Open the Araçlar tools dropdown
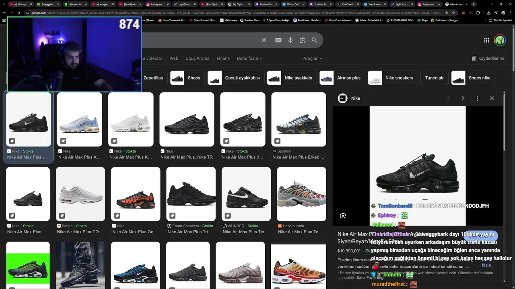The image size is (515, 289). [313, 58]
